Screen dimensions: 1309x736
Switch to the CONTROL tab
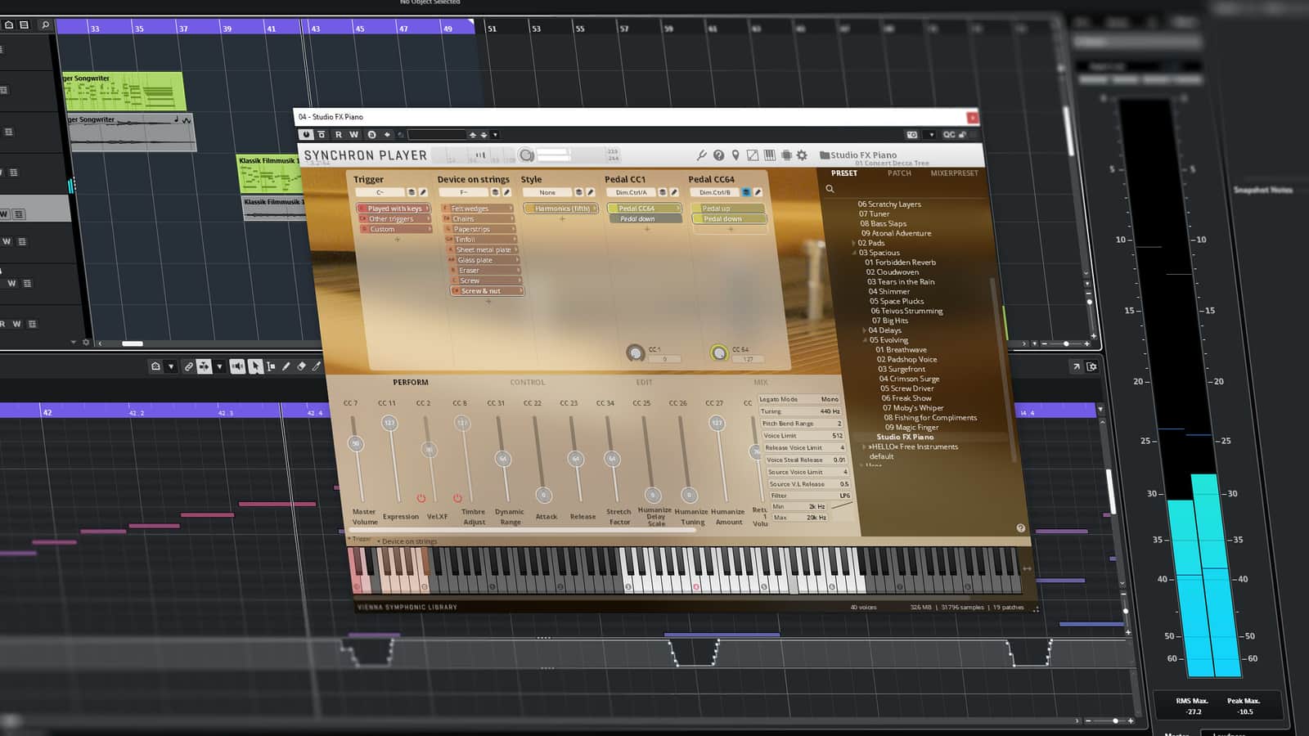click(x=527, y=382)
